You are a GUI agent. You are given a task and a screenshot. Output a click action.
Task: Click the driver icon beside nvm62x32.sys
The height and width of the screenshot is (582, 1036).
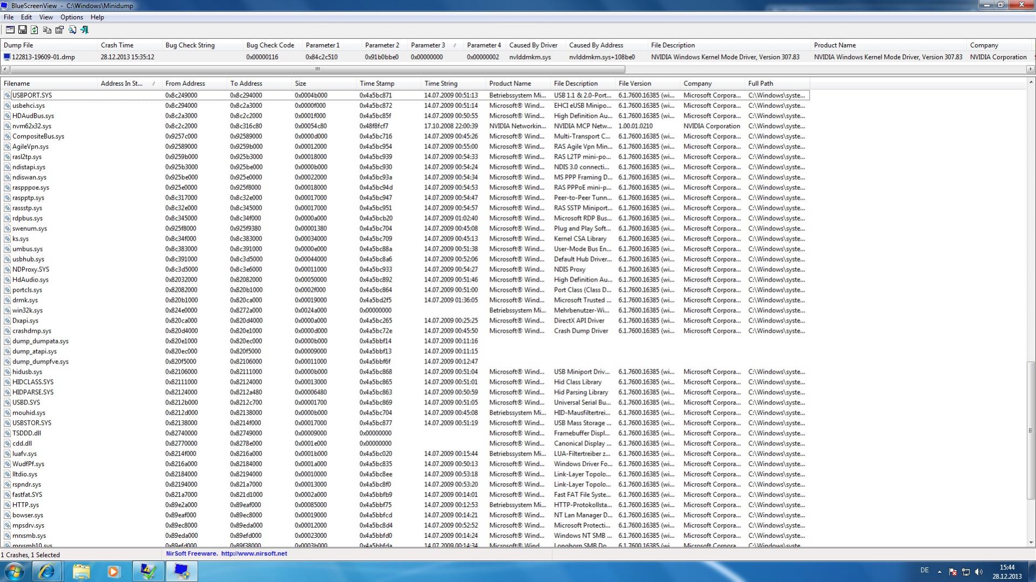(7, 126)
